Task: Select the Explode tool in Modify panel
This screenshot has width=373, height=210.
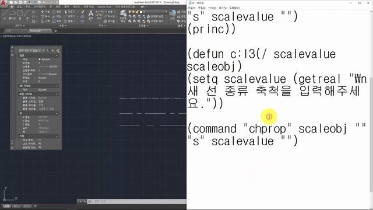Action: pyautogui.click(x=82, y=16)
